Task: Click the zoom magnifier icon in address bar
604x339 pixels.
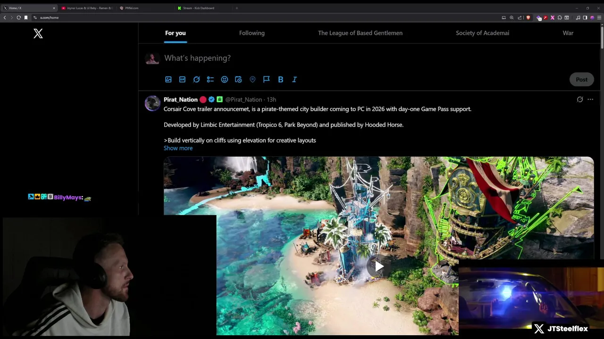Action: pyautogui.click(x=512, y=17)
